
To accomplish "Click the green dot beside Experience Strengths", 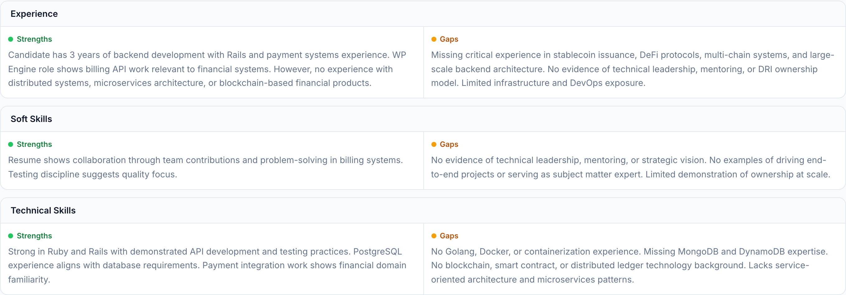I will pos(11,40).
